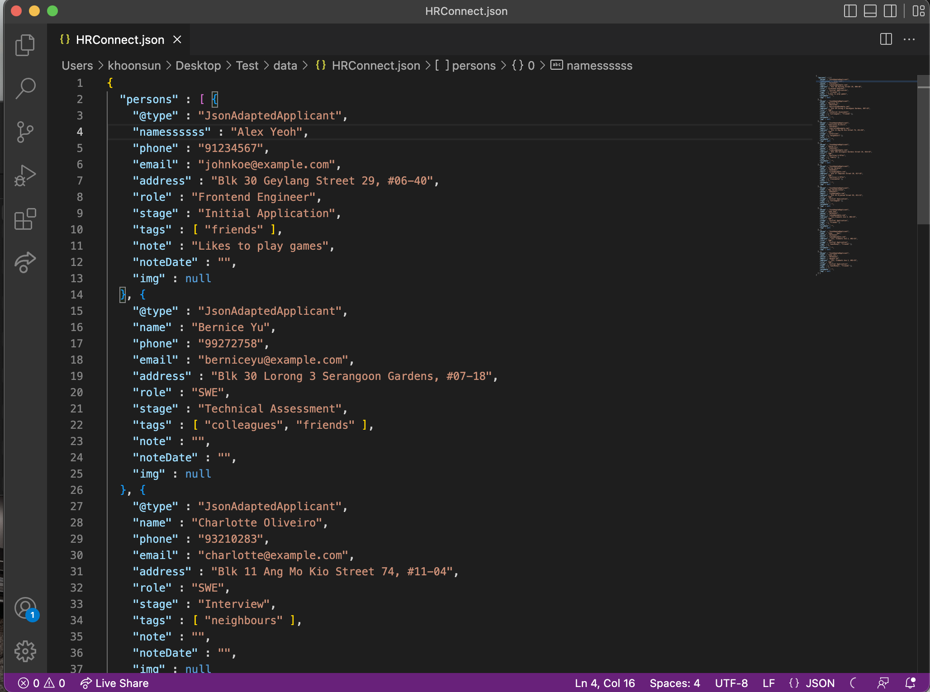Open the Accounts menu icon

[x=25, y=608]
